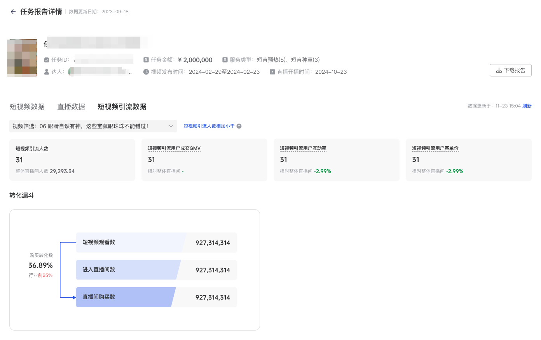Open the 视频筛选 dropdown
This screenshot has width=541, height=340.
93,126
